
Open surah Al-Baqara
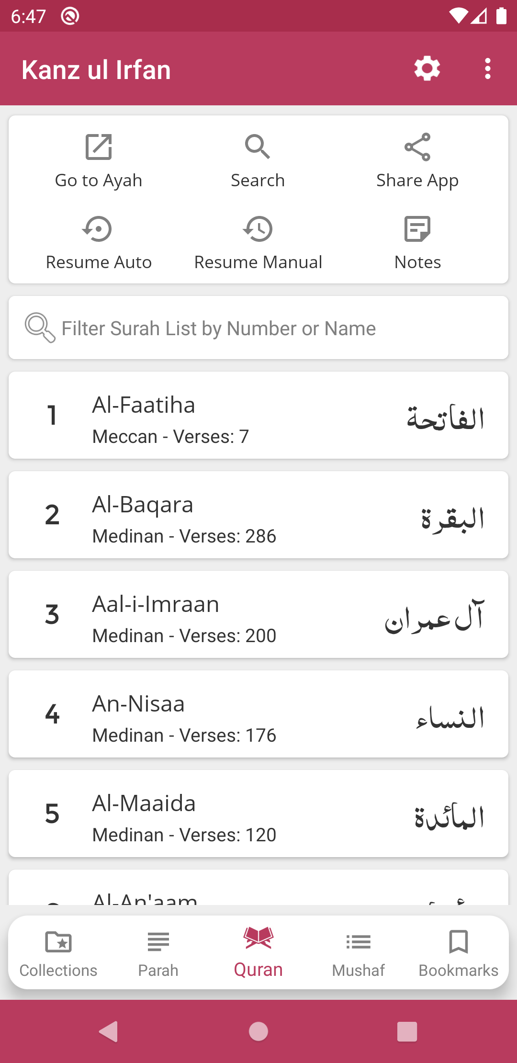[258, 515]
